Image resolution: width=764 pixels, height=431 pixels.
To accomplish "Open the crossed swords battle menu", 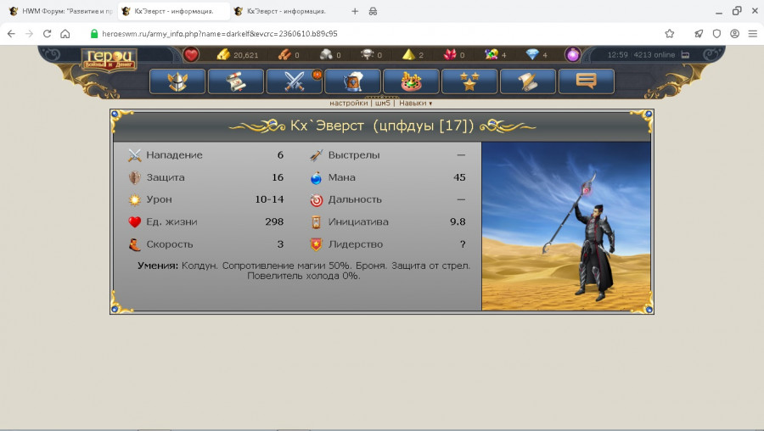I will (x=295, y=81).
